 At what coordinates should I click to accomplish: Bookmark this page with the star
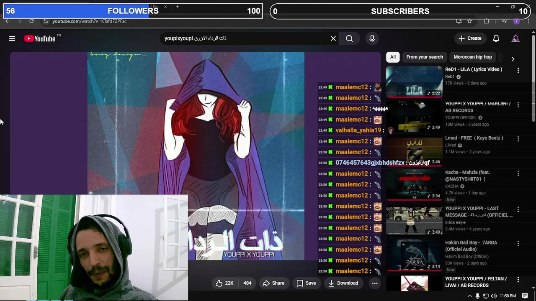click(470, 21)
